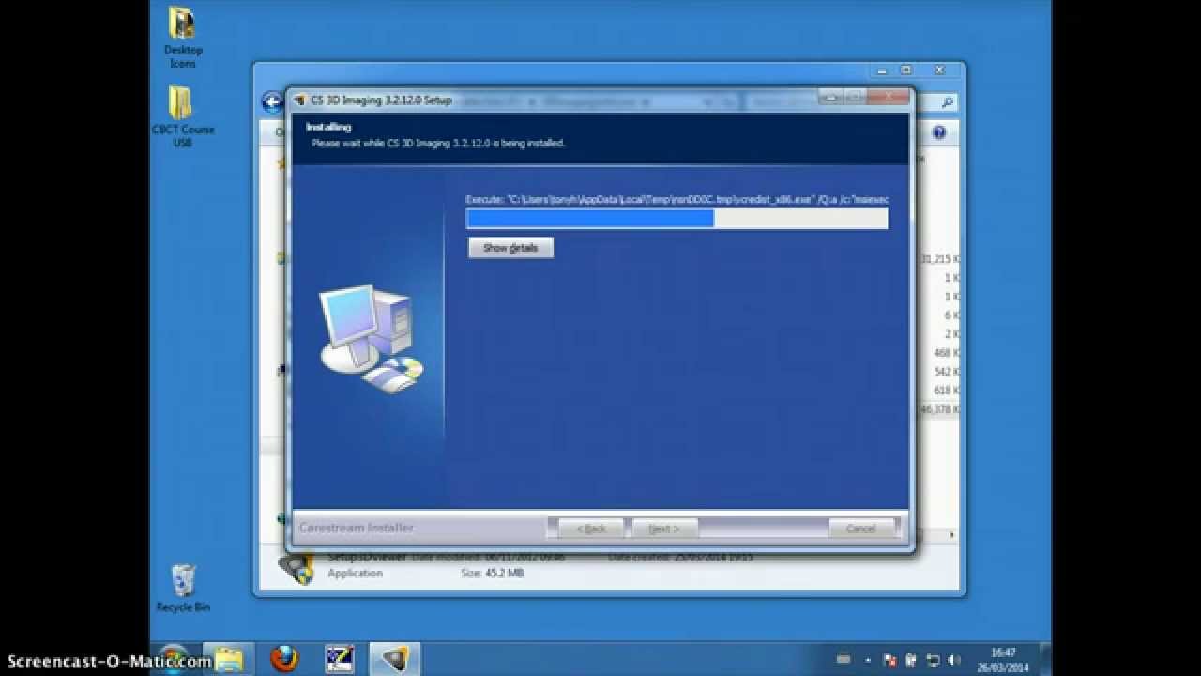
Task: Select the 46,378 K file size entry in Explorer
Action: [x=939, y=409]
